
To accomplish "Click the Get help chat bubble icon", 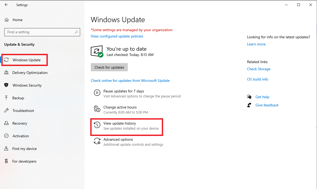I will click(249, 97).
